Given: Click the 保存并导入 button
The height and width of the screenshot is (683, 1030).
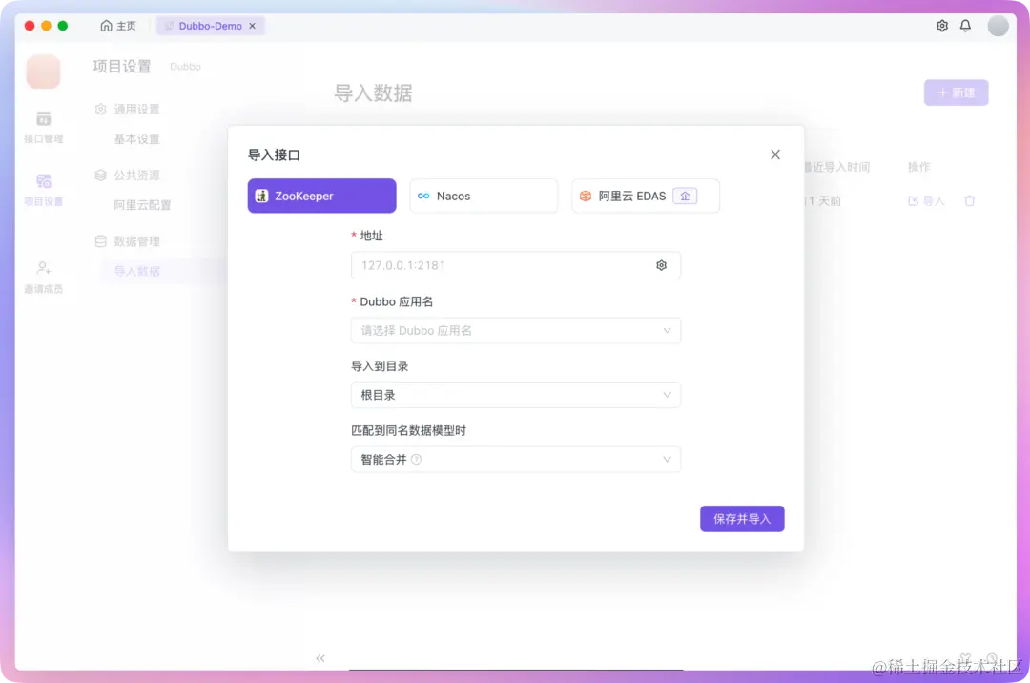Looking at the screenshot, I should [x=742, y=518].
